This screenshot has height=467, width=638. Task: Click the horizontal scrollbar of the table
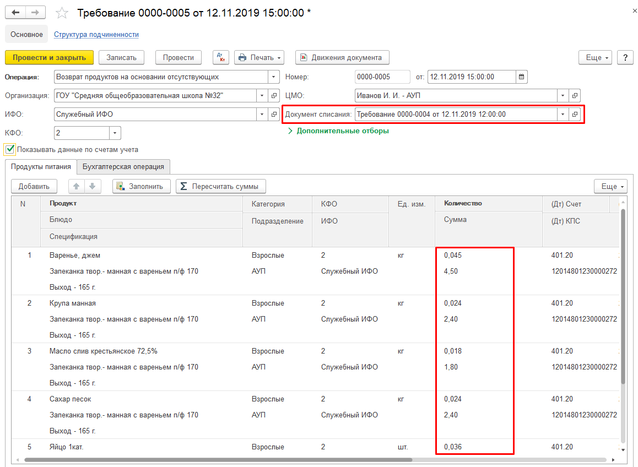pos(220,459)
